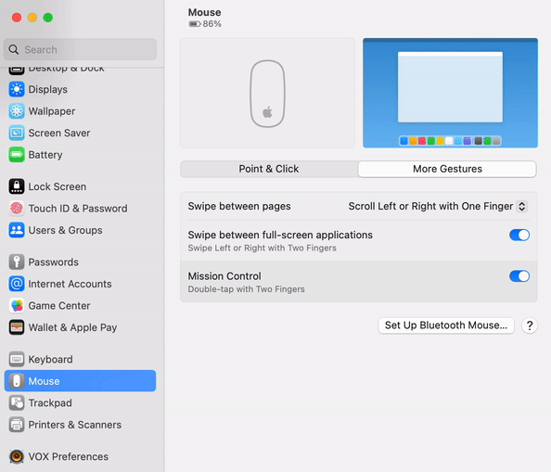
Task: Click the Magic Mouse illustration
Action: click(267, 94)
